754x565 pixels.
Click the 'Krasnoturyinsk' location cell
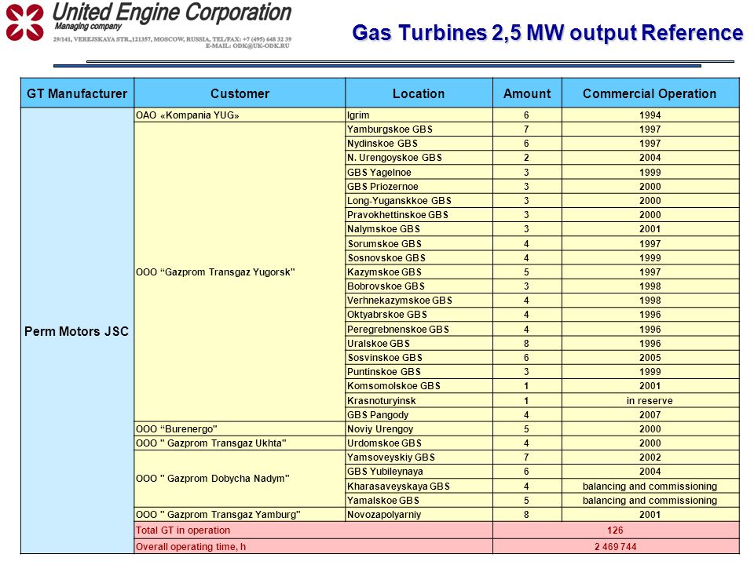419,400
